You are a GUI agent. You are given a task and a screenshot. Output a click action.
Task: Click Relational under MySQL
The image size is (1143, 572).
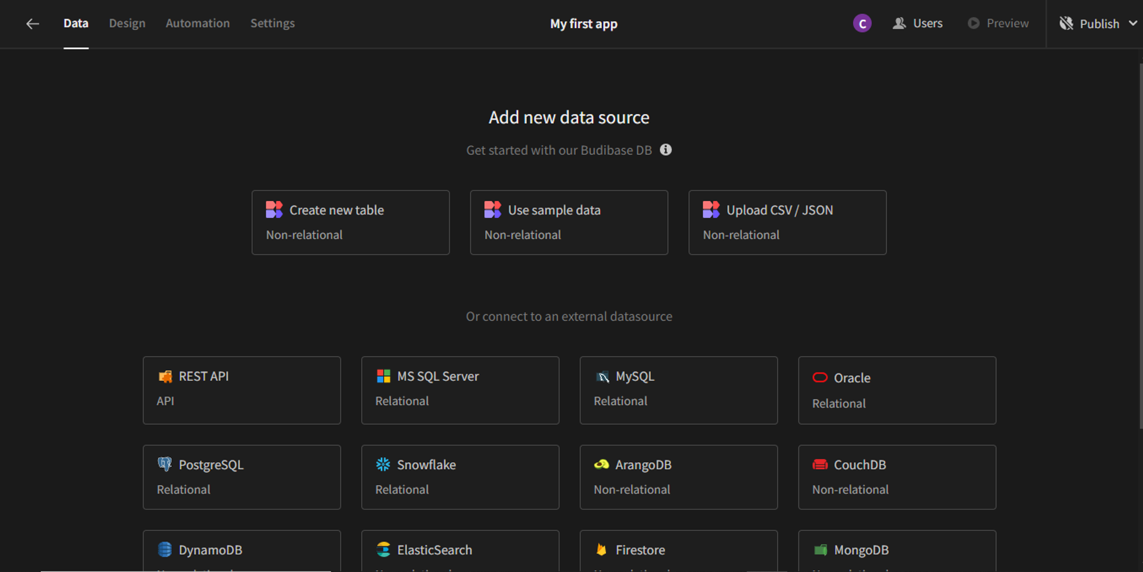coord(620,401)
